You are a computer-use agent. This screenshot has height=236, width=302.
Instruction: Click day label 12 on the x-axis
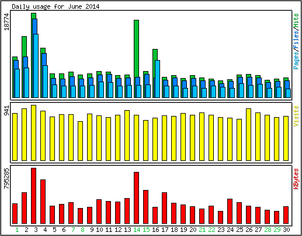click(x=118, y=230)
